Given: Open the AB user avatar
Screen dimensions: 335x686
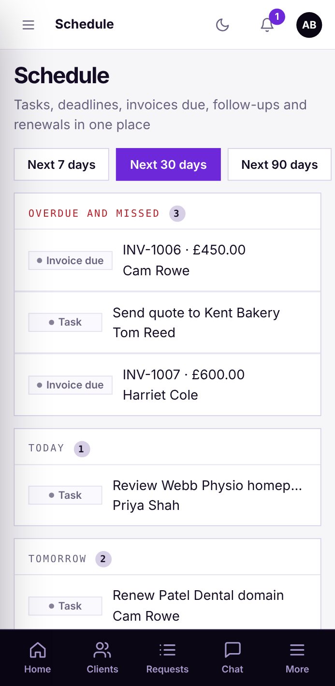Looking at the screenshot, I should click(x=309, y=25).
